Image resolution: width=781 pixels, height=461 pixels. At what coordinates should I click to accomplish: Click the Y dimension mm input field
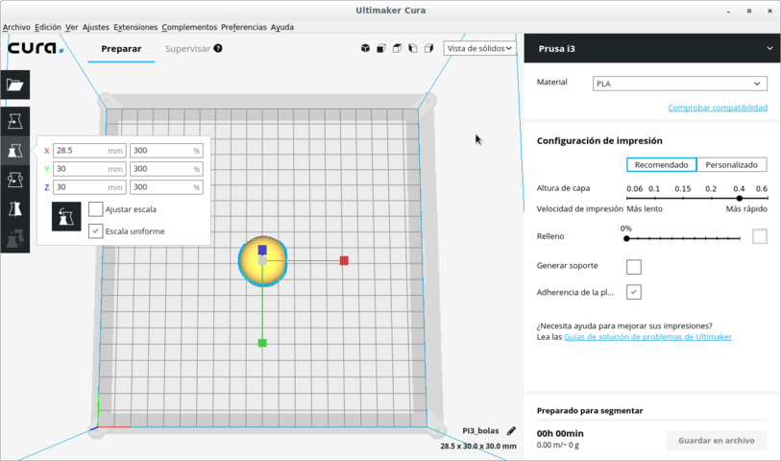pyautogui.click(x=89, y=169)
